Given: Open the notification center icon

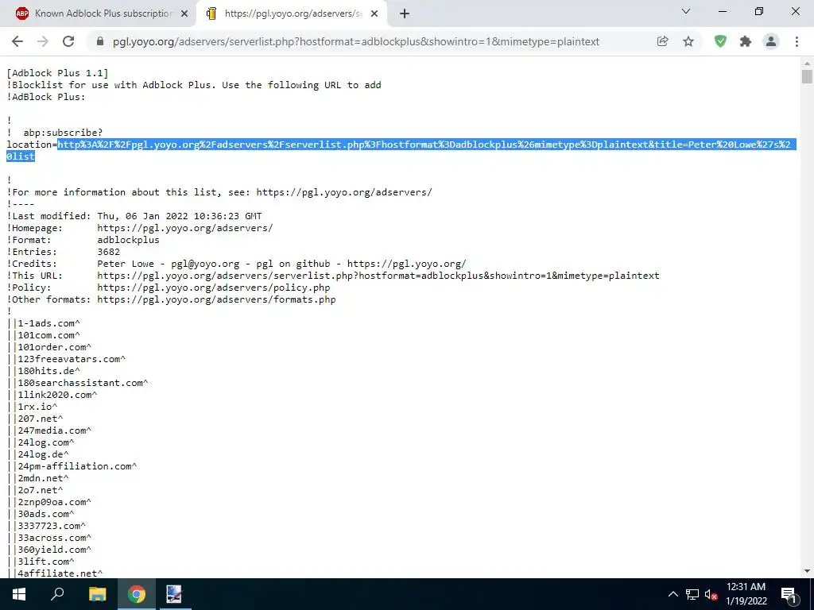Looking at the screenshot, I should tap(789, 594).
